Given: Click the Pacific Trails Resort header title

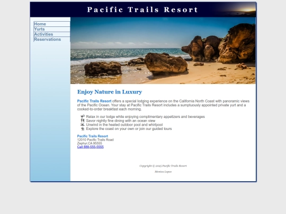Looking at the screenshot, I should [142, 10].
